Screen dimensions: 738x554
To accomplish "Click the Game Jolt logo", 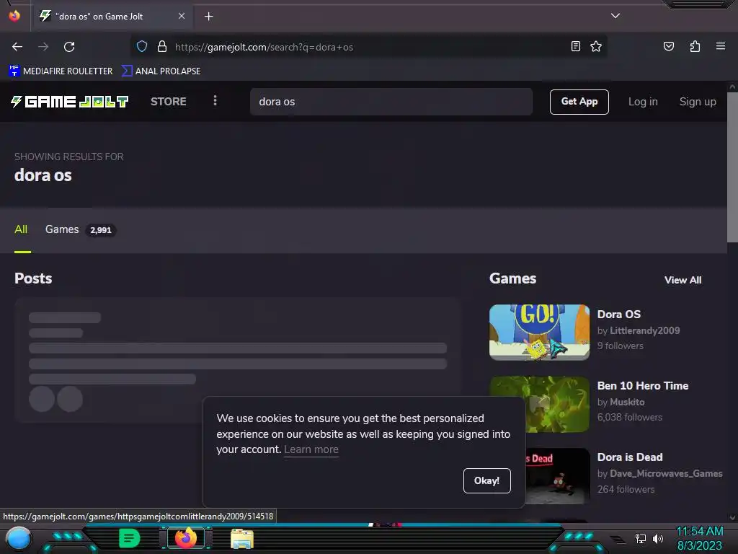I will coord(69,101).
